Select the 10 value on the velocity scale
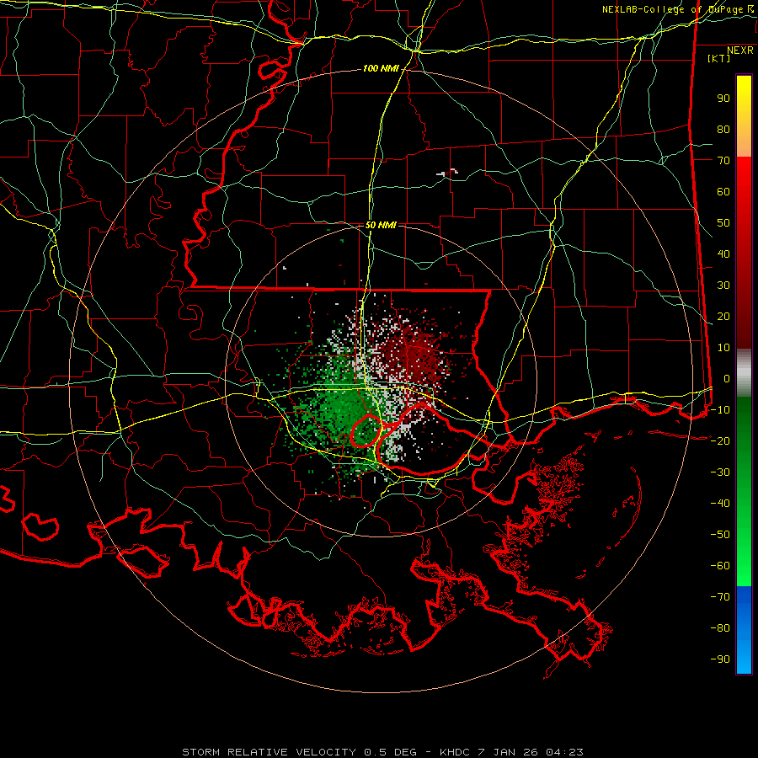The height and width of the screenshot is (758, 758). [723, 348]
